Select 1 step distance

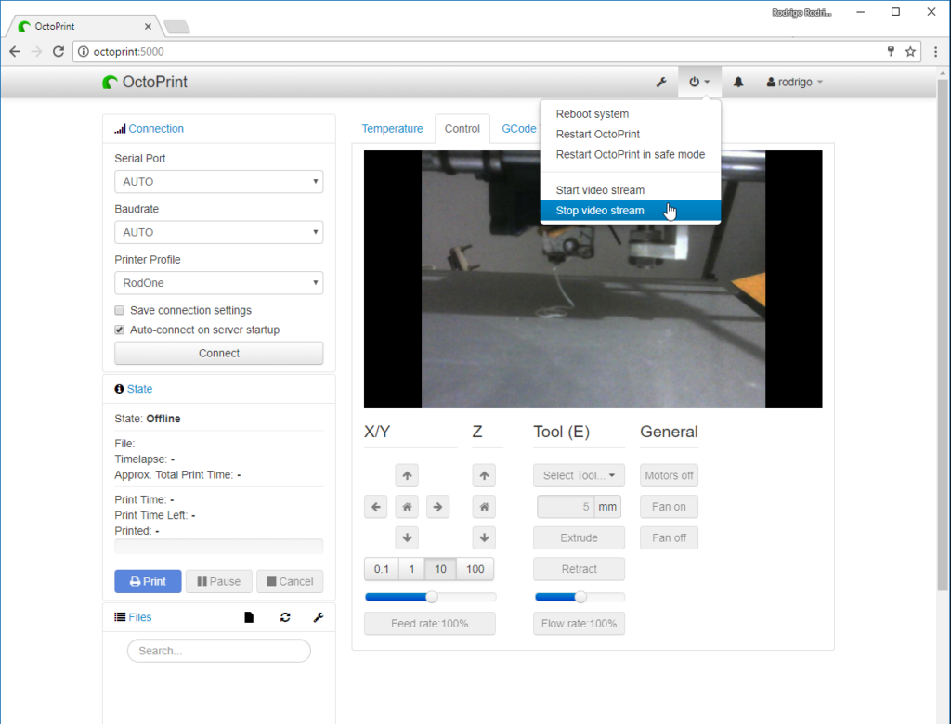tap(411, 569)
